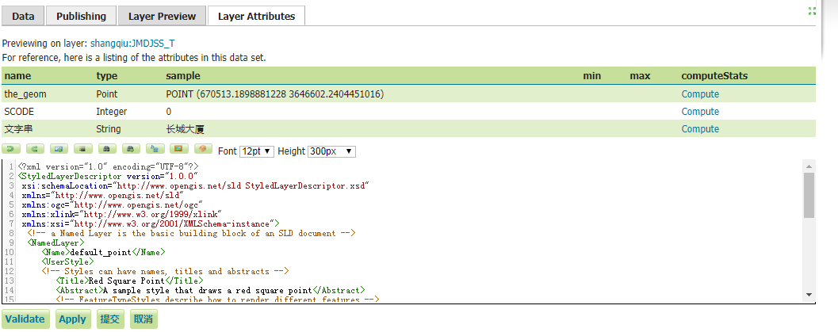
Task: Click the 提交 submit button
Action: point(110,319)
